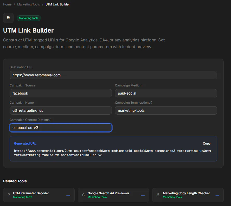
Task: Open the UTM Parameter Decoder title
Action: (31, 193)
